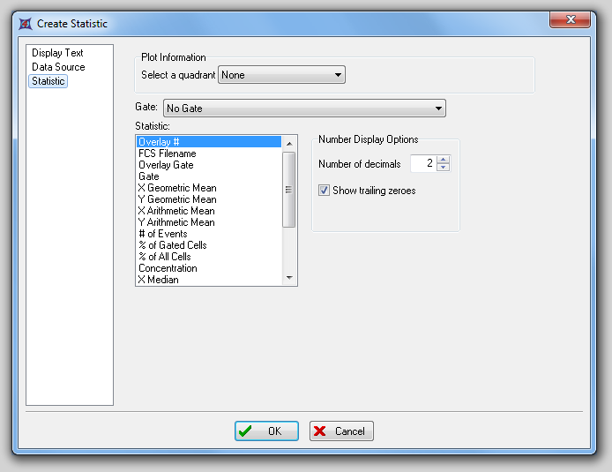The width and height of the screenshot is (612, 472).
Task: Click the Number of decimals field
Action: click(x=423, y=164)
